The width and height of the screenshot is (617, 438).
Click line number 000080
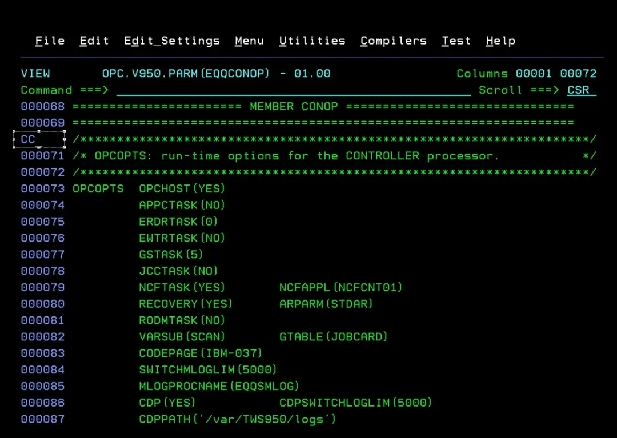[42, 304]
